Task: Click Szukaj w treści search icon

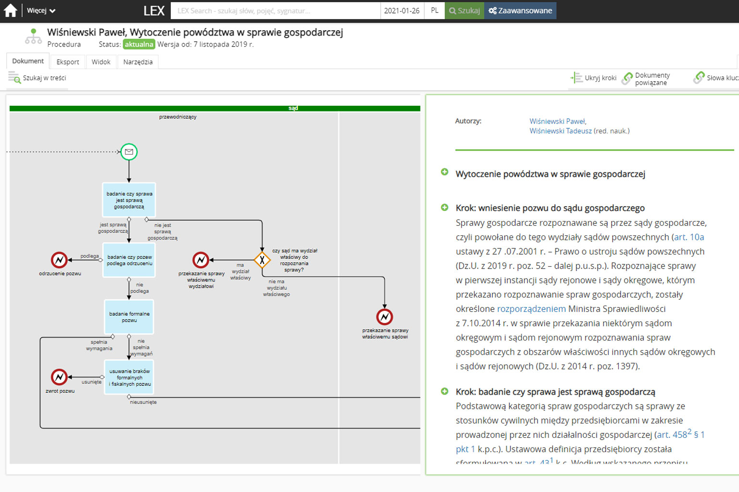Action: coord(14,78)
